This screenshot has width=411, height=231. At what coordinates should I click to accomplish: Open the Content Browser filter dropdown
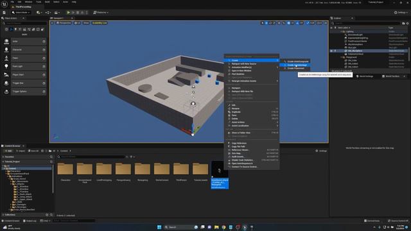point(132,157)
